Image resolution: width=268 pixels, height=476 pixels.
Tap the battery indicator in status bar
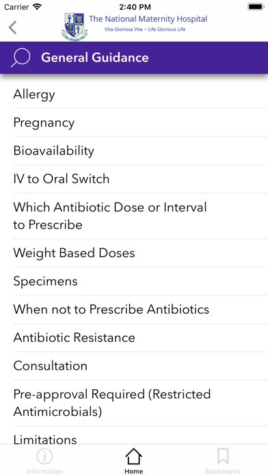pos(256,7)
